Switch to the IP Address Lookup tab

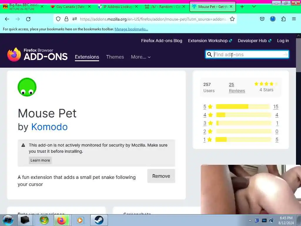point(118,7)
